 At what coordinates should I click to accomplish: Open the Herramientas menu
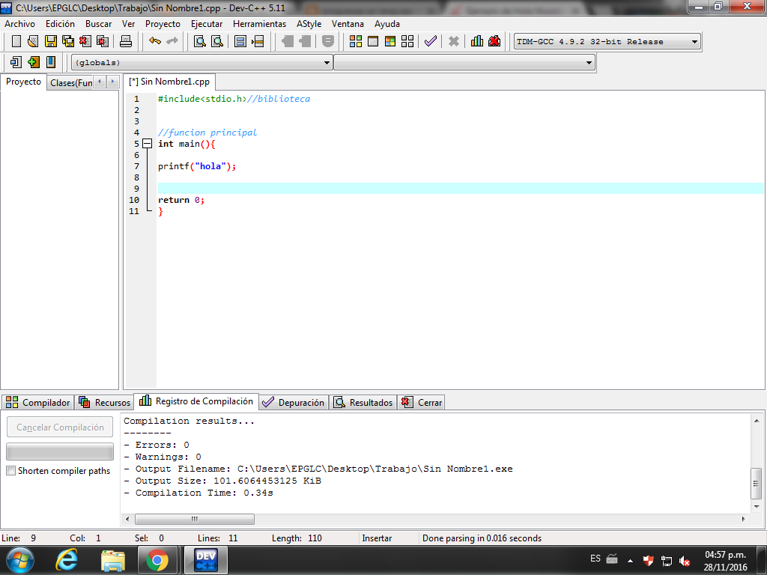pos(259,23)
